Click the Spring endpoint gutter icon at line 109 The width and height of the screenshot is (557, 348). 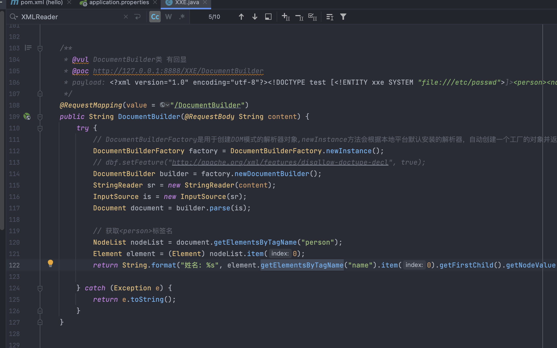(x=27, y=116)
